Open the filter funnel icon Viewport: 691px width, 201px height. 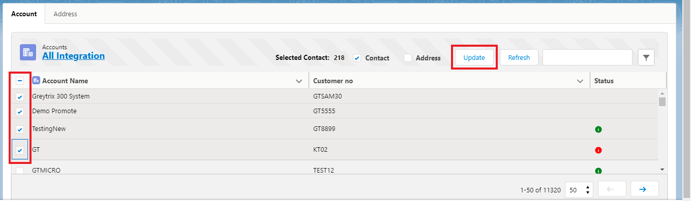(x=646, y=58)
